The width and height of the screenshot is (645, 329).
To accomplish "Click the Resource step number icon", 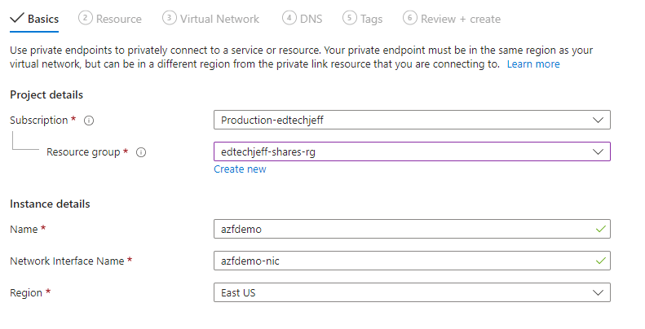I will click(x=86, y=18).
